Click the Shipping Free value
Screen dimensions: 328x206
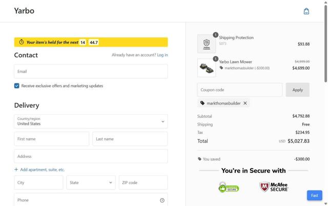click(305, 125)
